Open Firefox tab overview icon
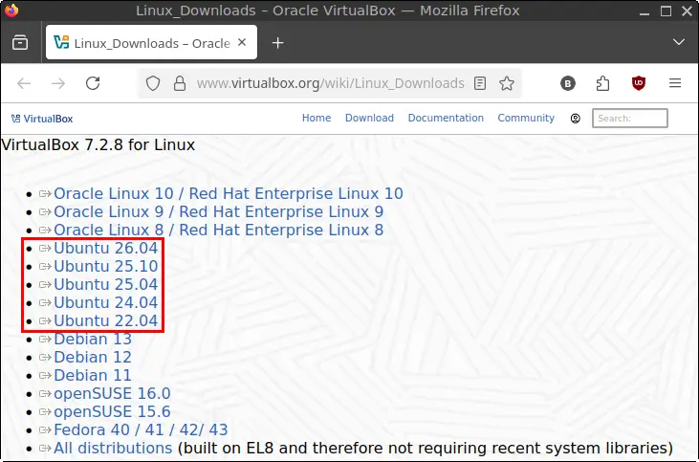The width and height of the screenshot is (699, 462). click(20, 43)
